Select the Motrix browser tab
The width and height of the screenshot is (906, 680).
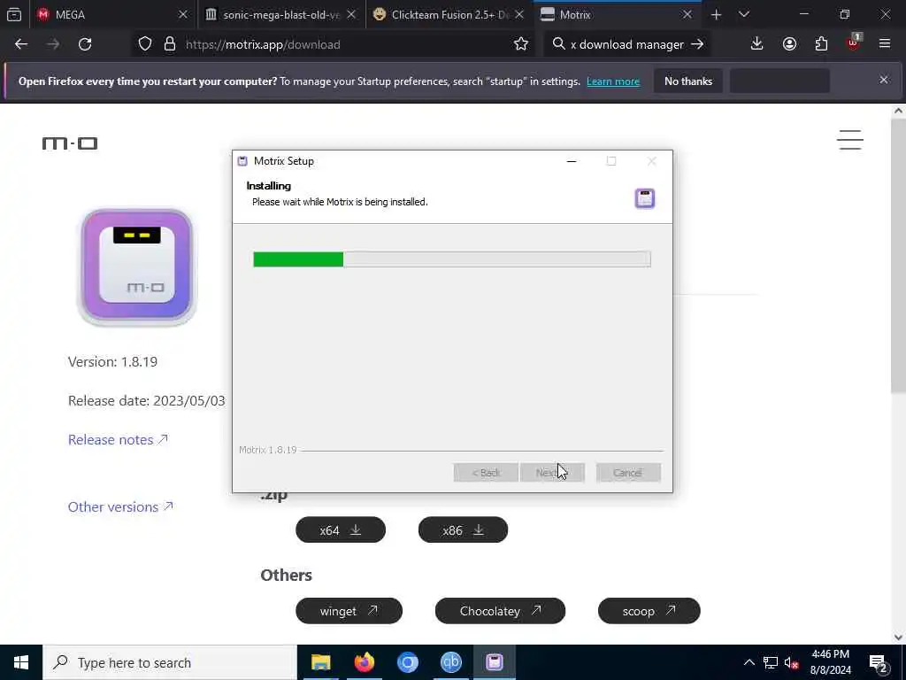coord(618,14)
